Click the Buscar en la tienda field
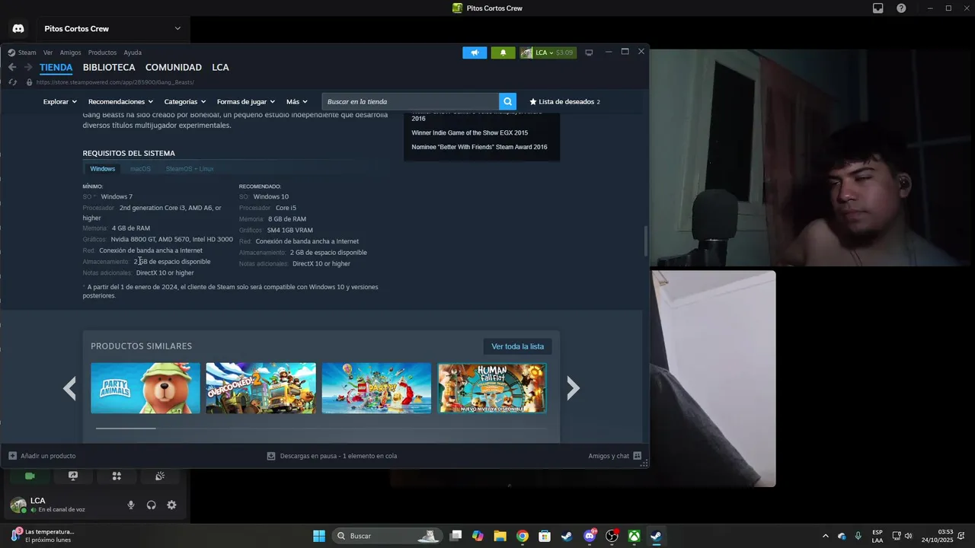 (411, 101)
